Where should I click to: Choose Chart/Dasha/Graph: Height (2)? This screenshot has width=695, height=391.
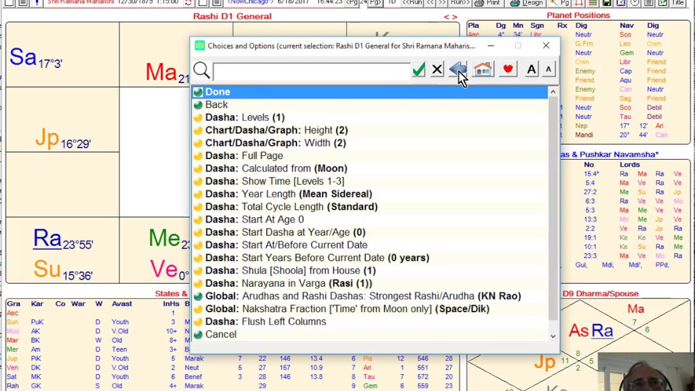370,130
